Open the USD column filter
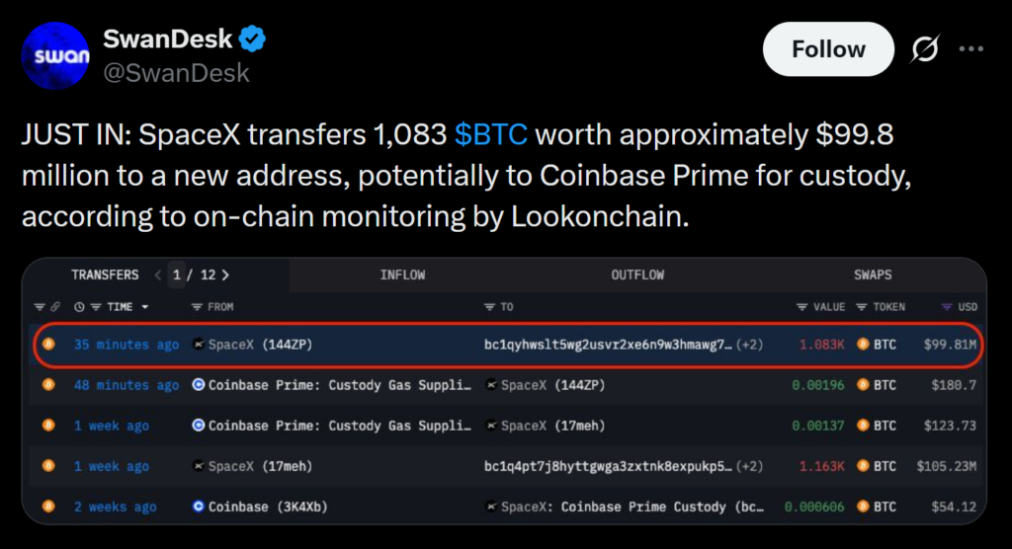The width and height of the screenshot is (1012, 549). click(947, 307)
